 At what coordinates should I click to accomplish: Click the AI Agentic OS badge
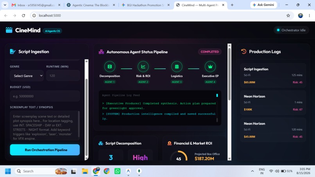tap(52, 31)
